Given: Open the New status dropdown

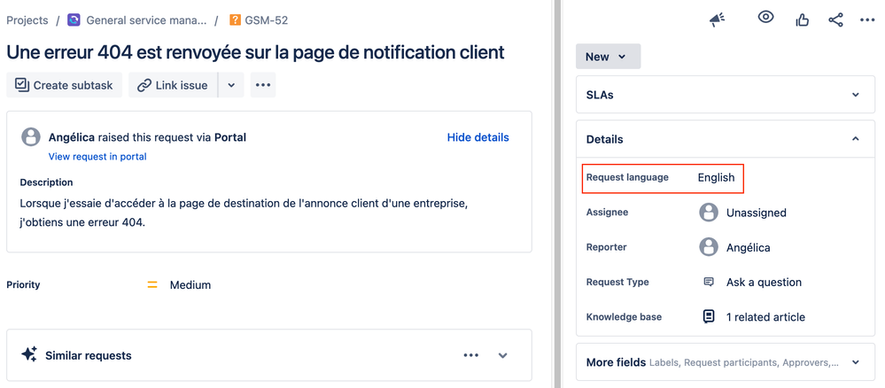Looking at the screenshot, I should [x=609, y=57].
